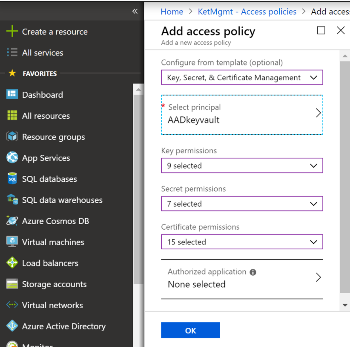The width and height of the screenshot is (350, 347).
Task: Click the Add access breadcrumb text
Action: tap(330, 12)
